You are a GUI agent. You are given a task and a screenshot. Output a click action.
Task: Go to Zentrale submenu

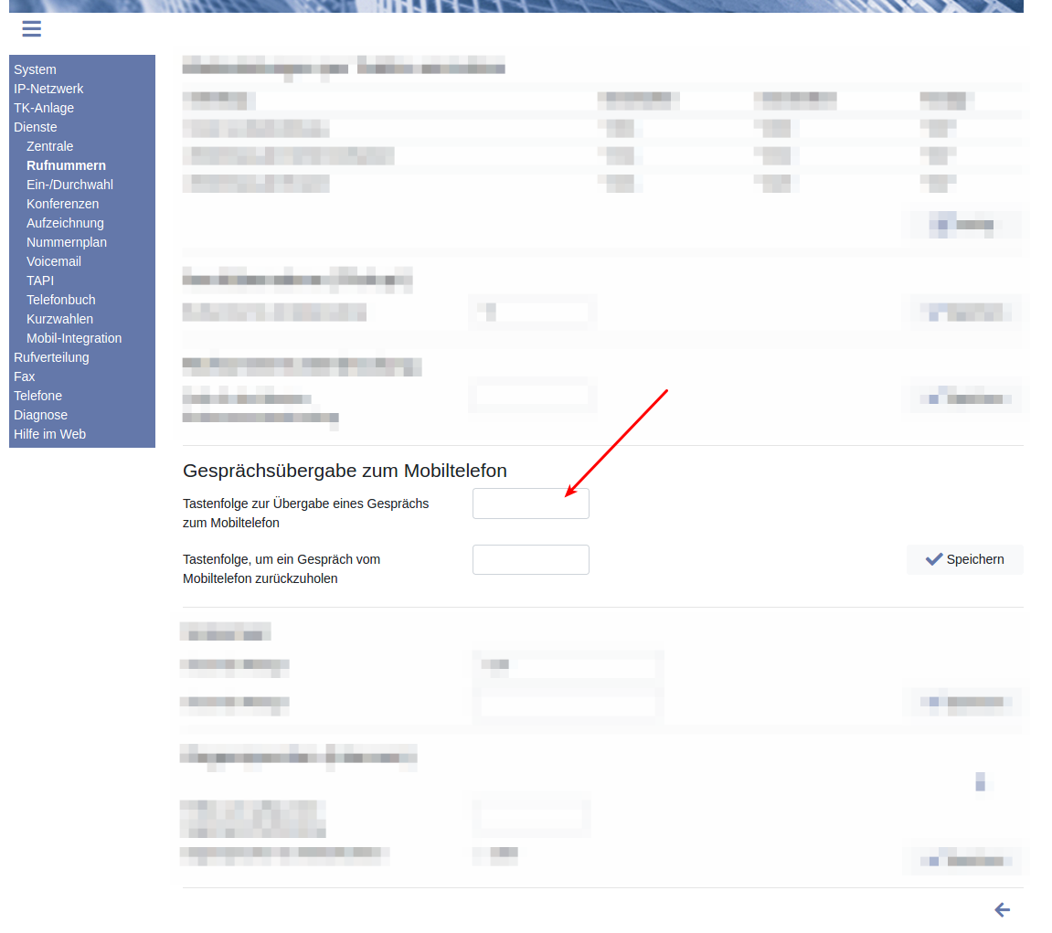(x=50, y=146)
